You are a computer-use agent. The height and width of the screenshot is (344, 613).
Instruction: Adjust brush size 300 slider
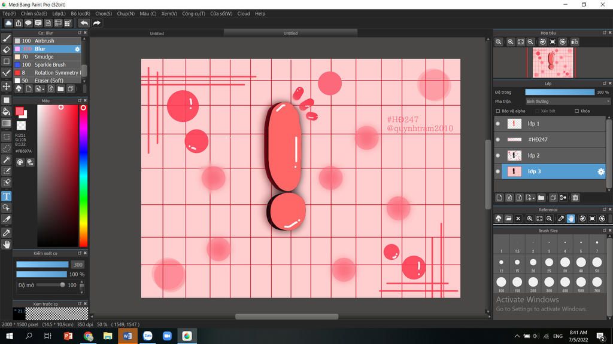[x=43, y=265]
